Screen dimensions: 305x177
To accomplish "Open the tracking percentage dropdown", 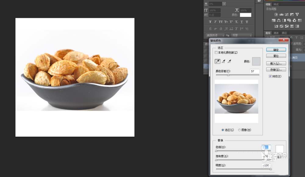I will pyautogui.click(x=224, y=4).
